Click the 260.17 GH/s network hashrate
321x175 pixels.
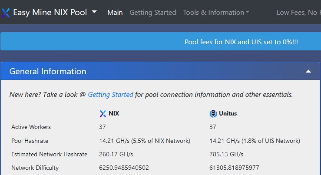click(116, 154)
